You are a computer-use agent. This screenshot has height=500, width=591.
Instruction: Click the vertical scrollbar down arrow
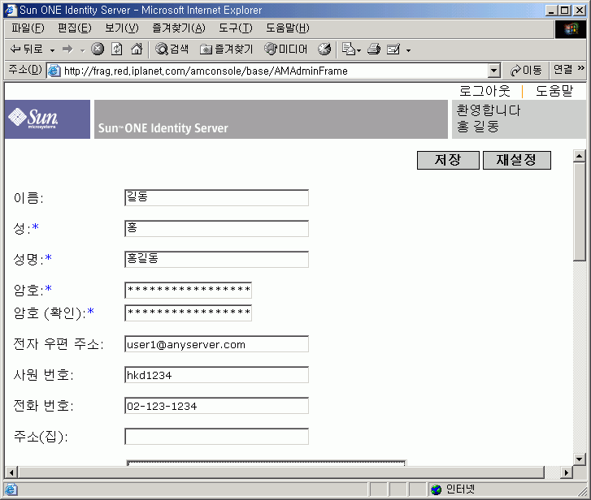pyautogui.click(x=579, y=459)
